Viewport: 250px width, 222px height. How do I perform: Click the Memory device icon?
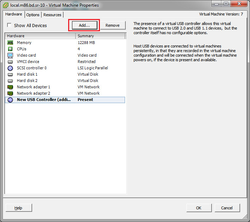(10, 43)
